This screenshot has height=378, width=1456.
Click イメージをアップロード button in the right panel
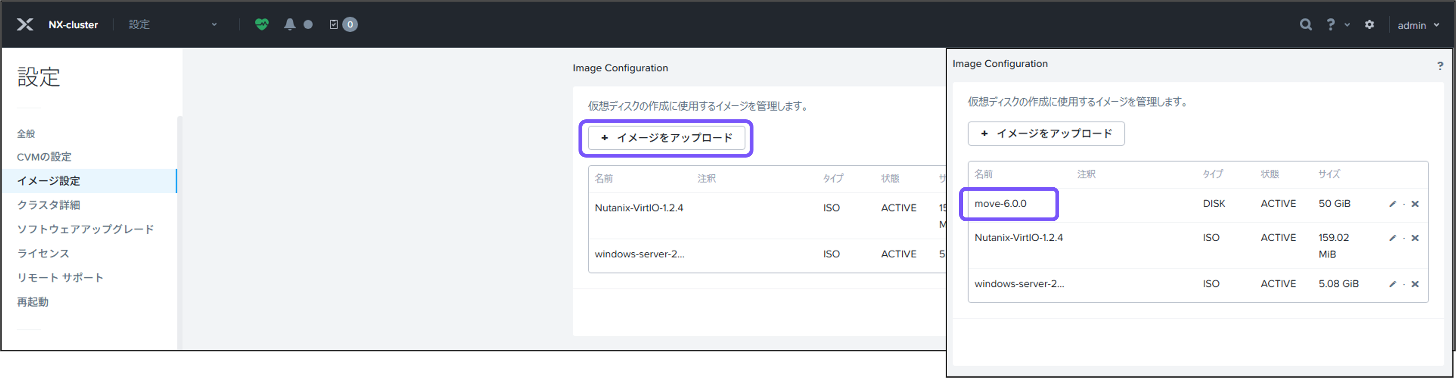click(x=1046, y=134)
